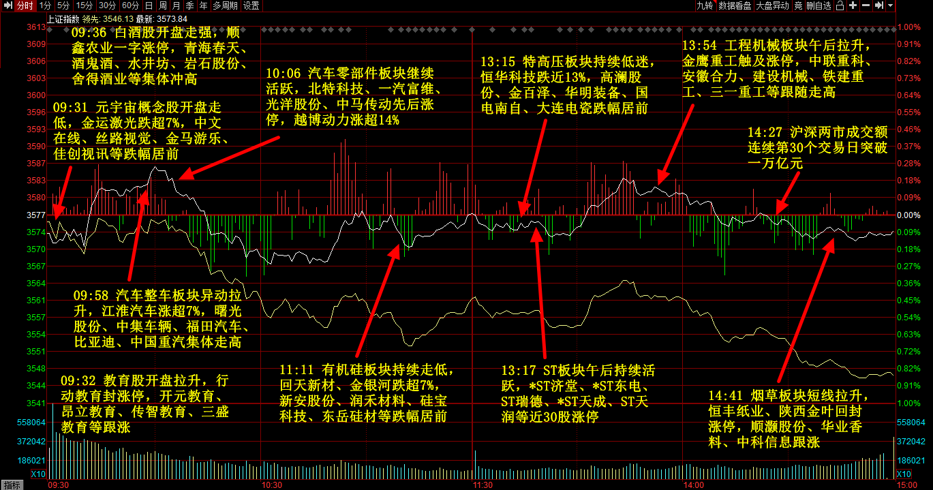Click the 10:30 time axis label
The height and width of the screenshot is (490, 933).
pos(271,485)
